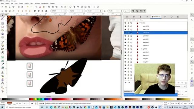Click the no-color X swatch
The image size is (194, 109).
point(1,99)
